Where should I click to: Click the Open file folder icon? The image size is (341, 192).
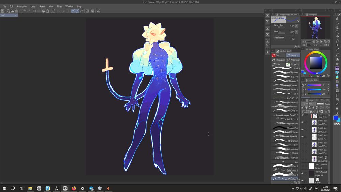coord(12,11)
